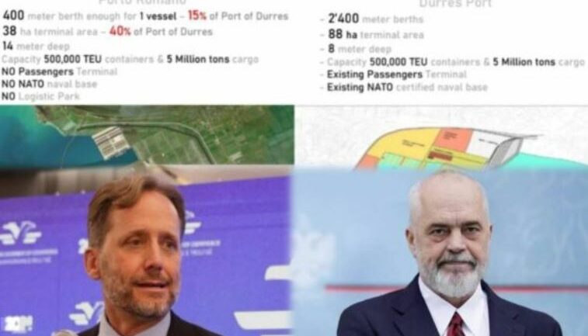Click the red necktie in right photo
The width and height of the screenshot is (588, 336).
456,325
